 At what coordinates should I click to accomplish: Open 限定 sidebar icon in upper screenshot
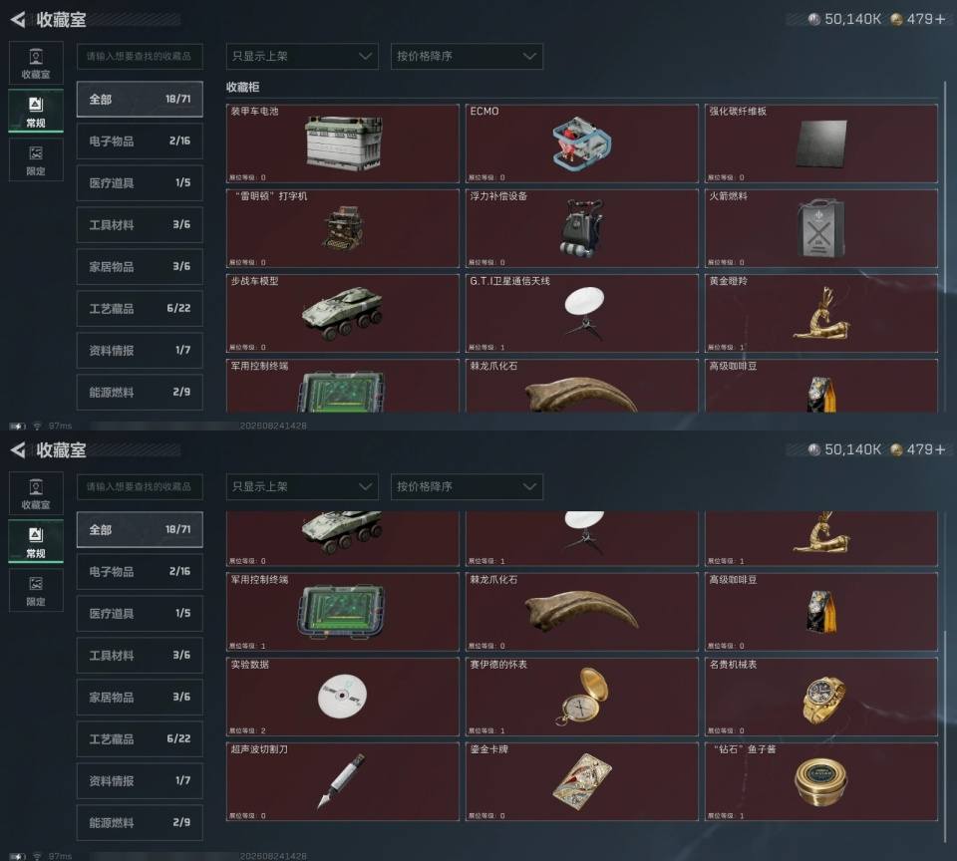(36, 159)
